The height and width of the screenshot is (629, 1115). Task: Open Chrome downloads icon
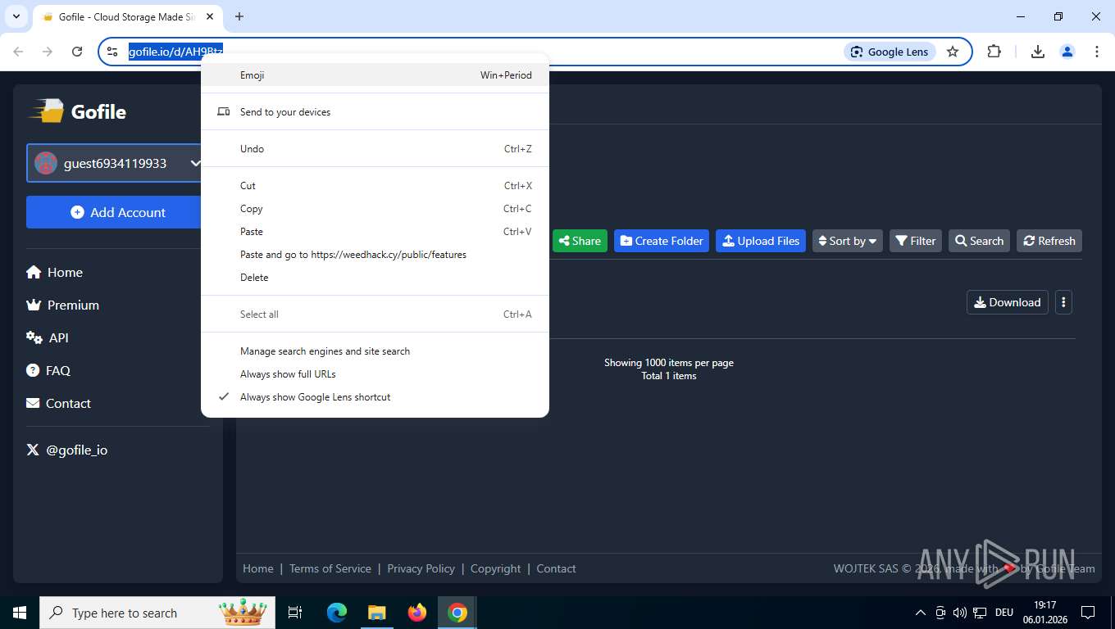coord(1037,51)
